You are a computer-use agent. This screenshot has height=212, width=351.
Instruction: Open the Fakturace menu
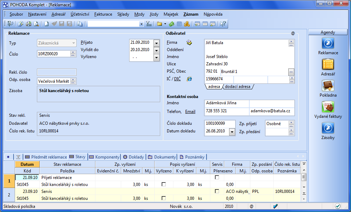pyautogui.click(x=103, y=14)
